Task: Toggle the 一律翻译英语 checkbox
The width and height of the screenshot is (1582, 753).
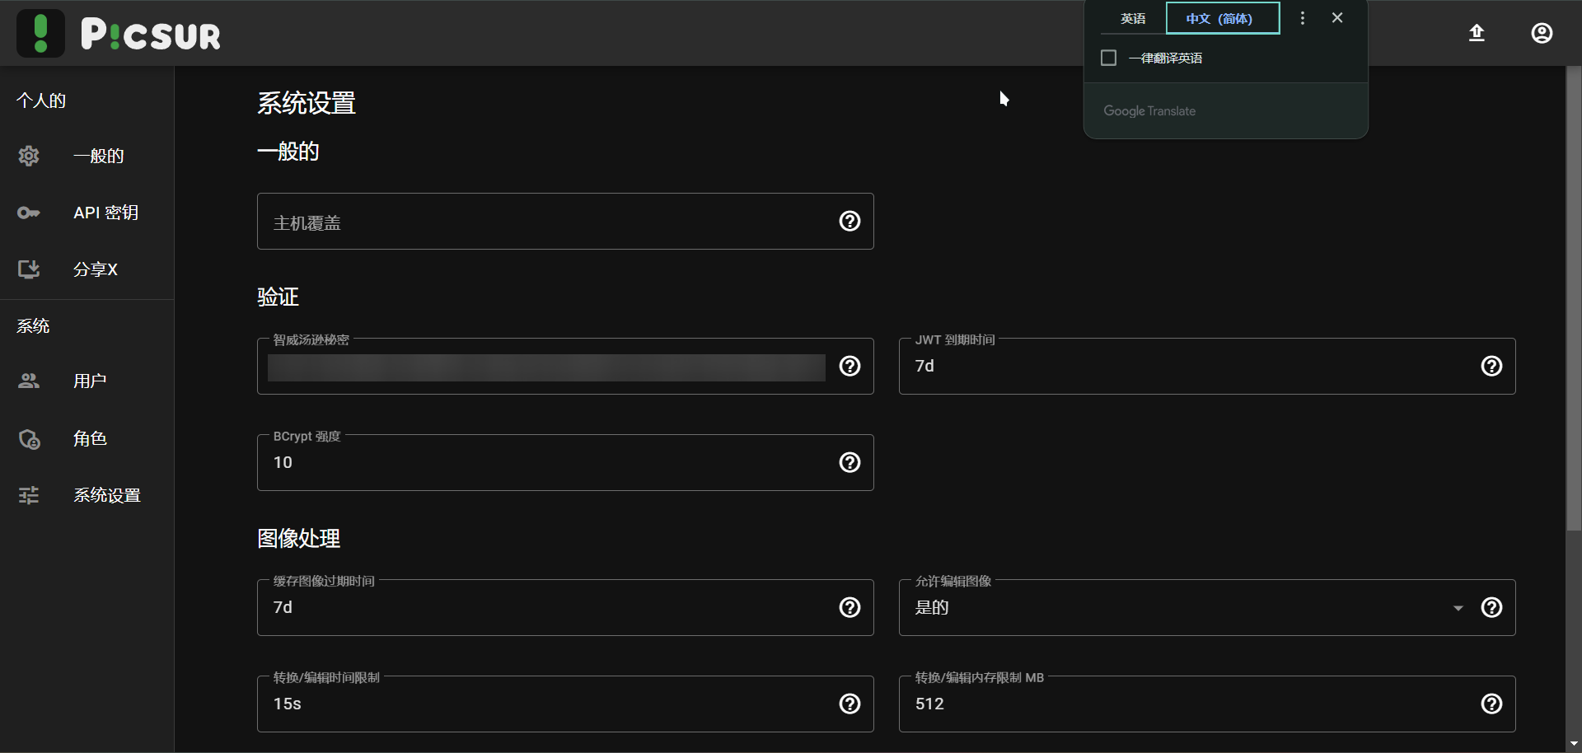Action: pos(1109,58)
